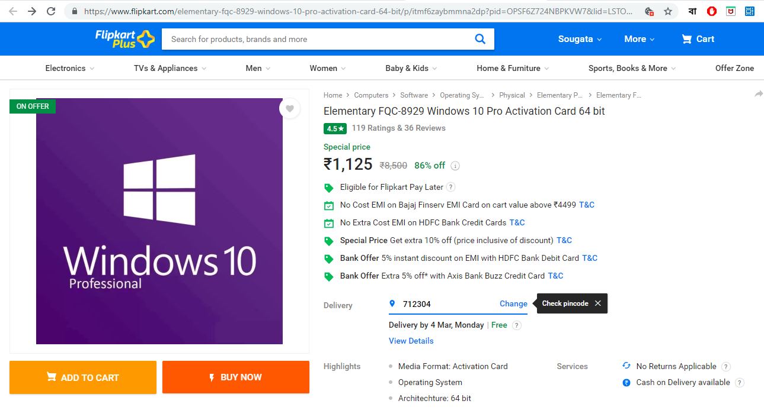Go to Computers breadcrumb
764x417 pixels.
371,95
